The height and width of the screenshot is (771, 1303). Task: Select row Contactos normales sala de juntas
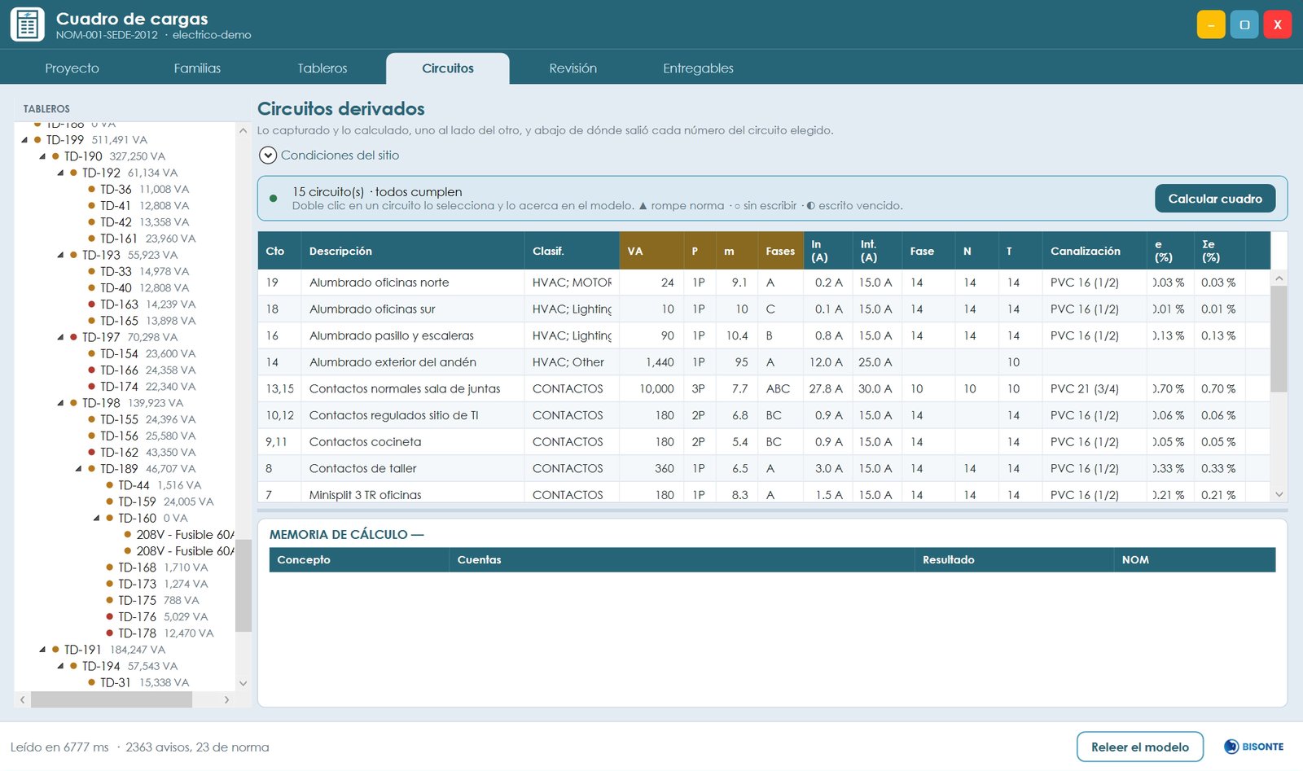(x=764, y=388)
